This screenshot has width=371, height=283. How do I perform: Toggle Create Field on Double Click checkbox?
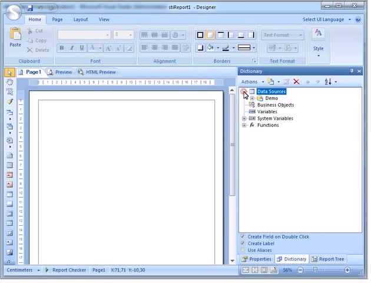pyautogui.click(x=243, y=236)
